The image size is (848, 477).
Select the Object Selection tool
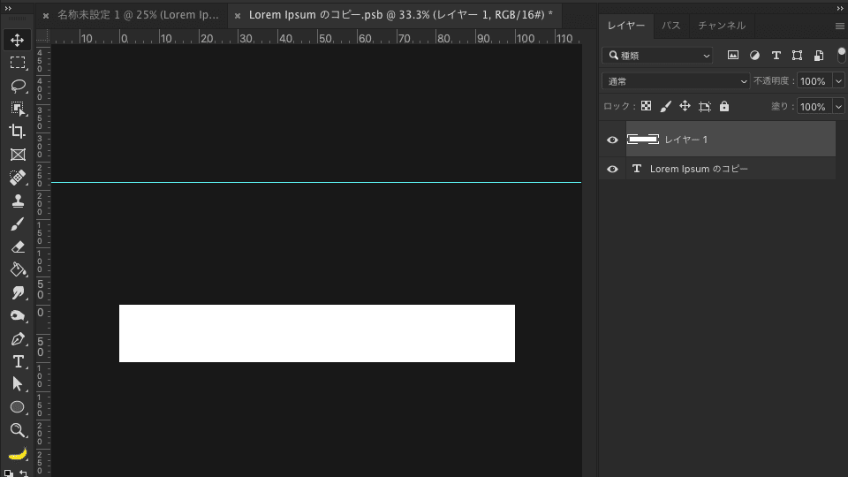tap(18, 109)
